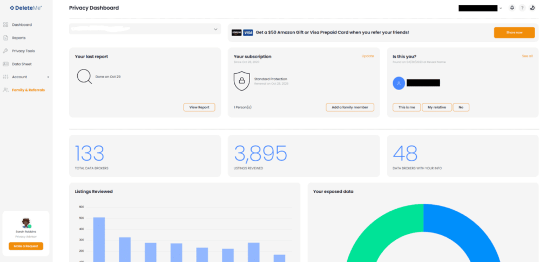Click the Amazon gift card icon
Screen dimensions: 553x262
[x=237, y=32]
